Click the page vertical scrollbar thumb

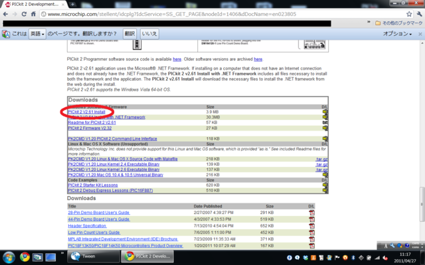click(422, 204)
